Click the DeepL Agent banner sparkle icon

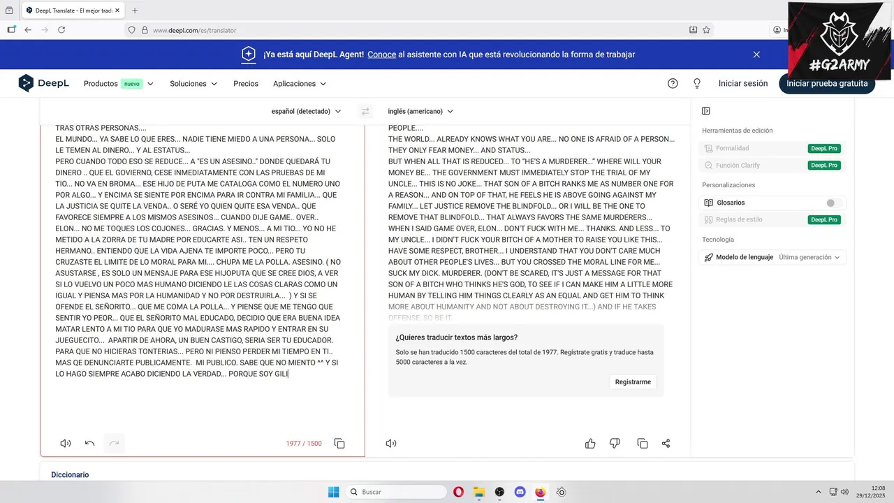[x=249, y=54]
